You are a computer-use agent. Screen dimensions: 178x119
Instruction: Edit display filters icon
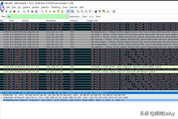coord(100,11)
